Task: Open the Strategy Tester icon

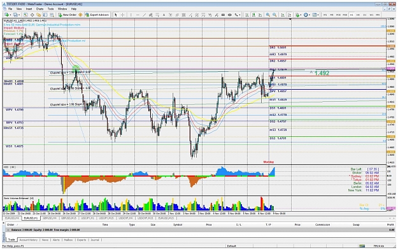Action: tap(52, 15)
